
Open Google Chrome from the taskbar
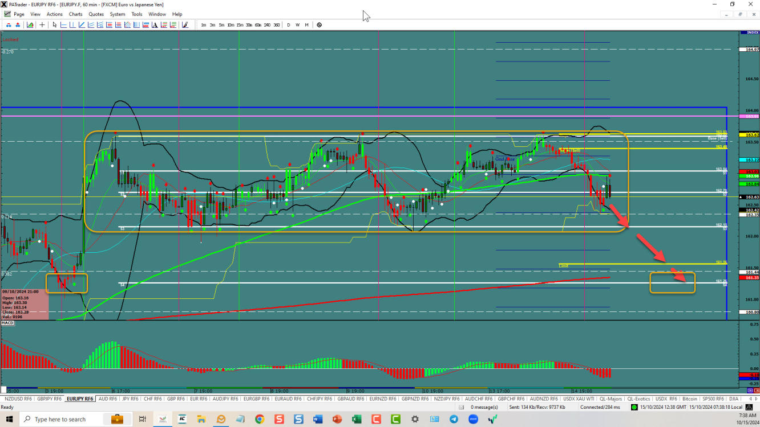[260, 419]
